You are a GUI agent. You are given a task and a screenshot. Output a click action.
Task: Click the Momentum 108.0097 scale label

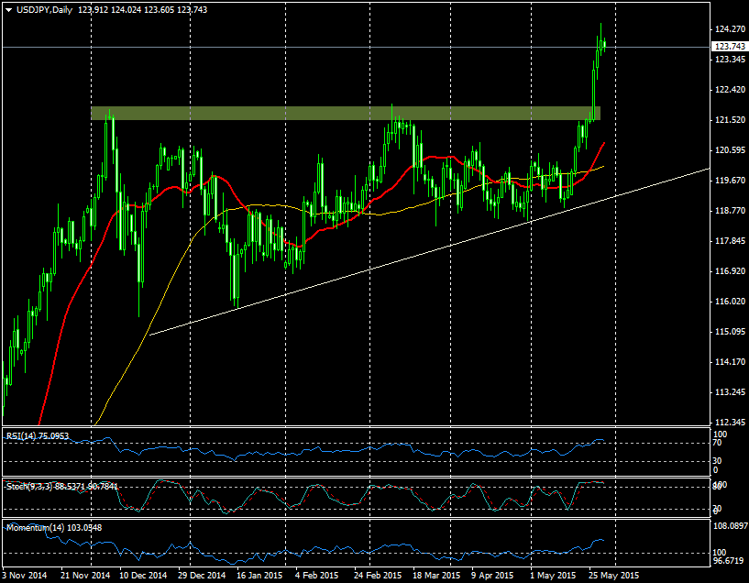click(x=731, y=527)
